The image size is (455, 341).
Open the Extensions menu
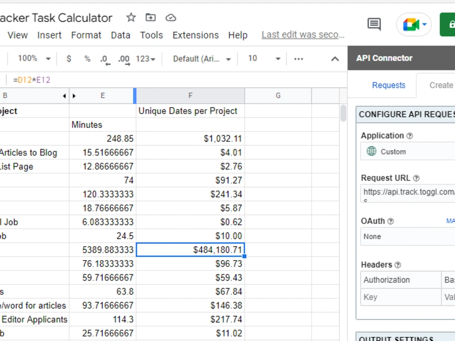(196, 35)
